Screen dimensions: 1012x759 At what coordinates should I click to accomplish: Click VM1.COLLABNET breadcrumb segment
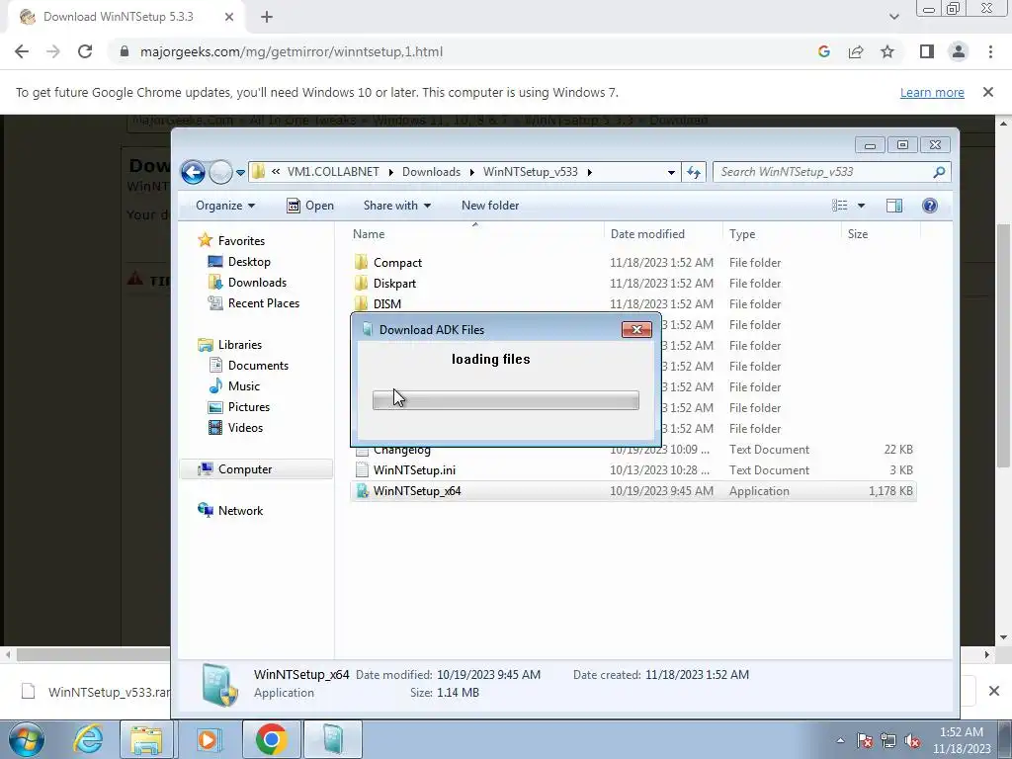[x=333, y=172]
